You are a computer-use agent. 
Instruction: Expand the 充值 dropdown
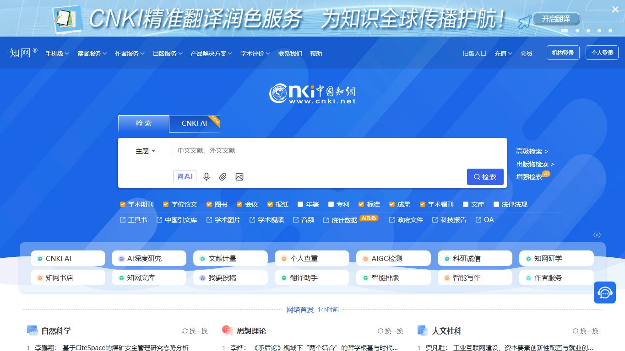(503, 53)
